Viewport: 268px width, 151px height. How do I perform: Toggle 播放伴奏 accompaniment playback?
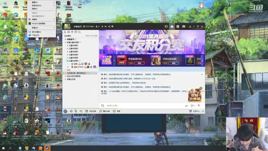pyautogui.click(x=105, y=111)
